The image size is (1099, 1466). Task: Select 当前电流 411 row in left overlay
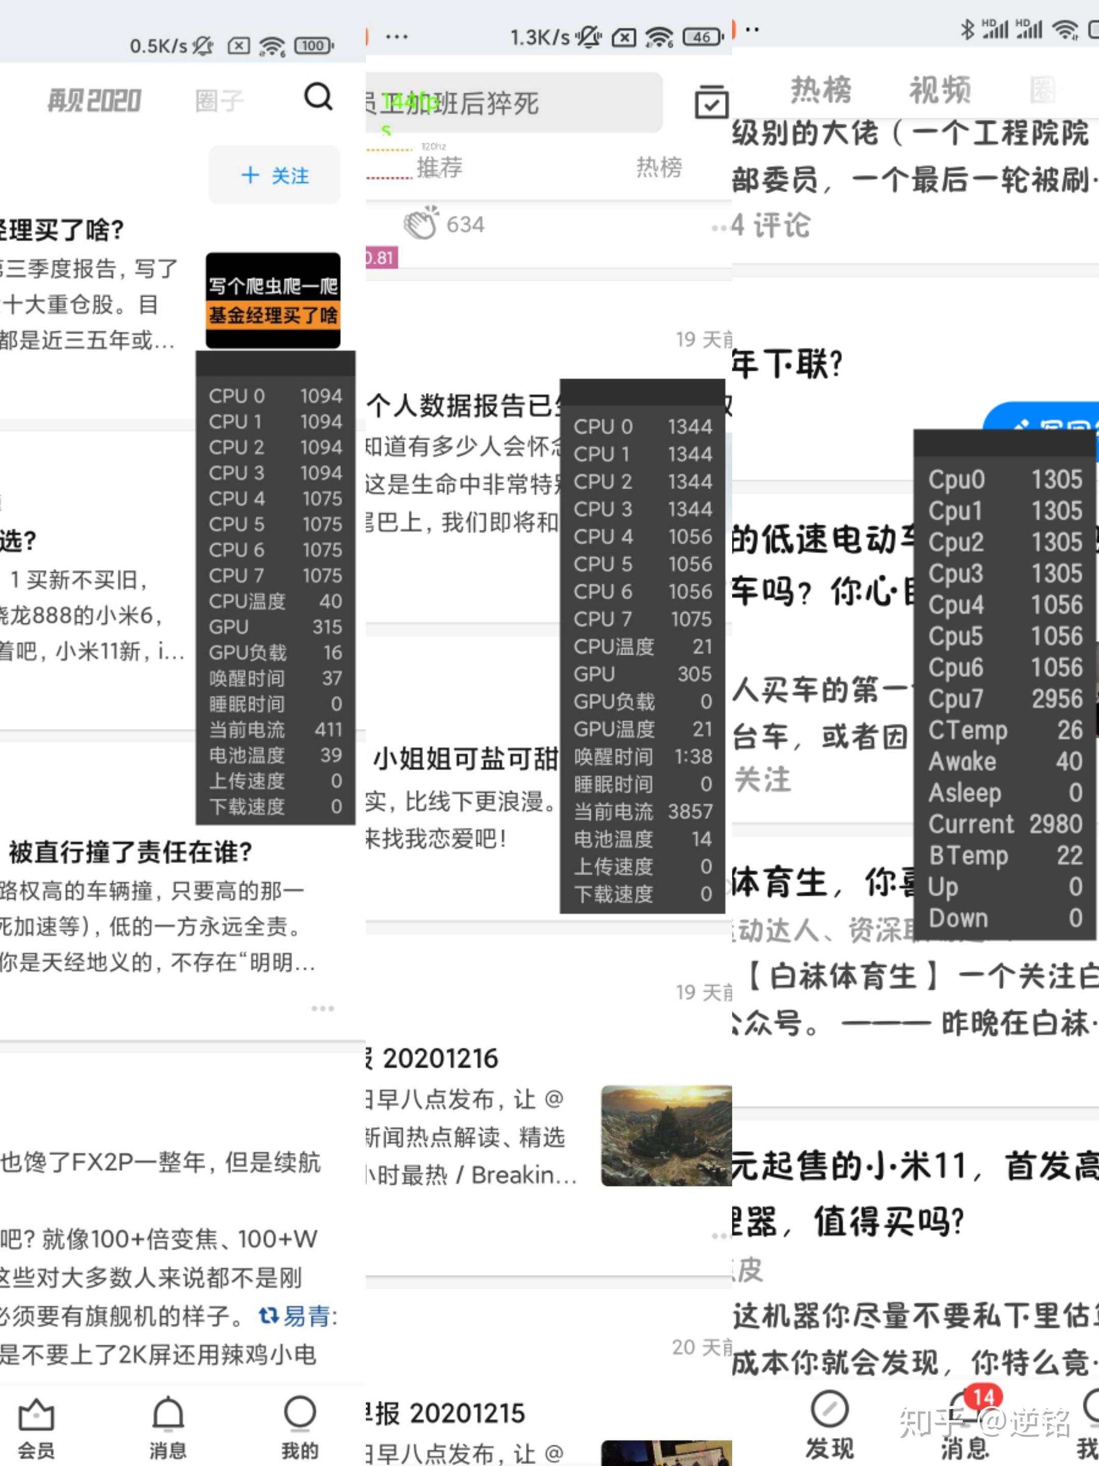coord(276,729)
